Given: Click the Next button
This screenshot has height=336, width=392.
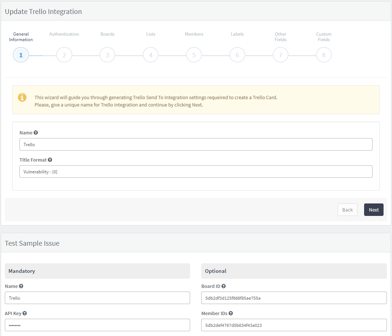Looking at the screenshot, I should pyautogui.click(x=374, y=210).
